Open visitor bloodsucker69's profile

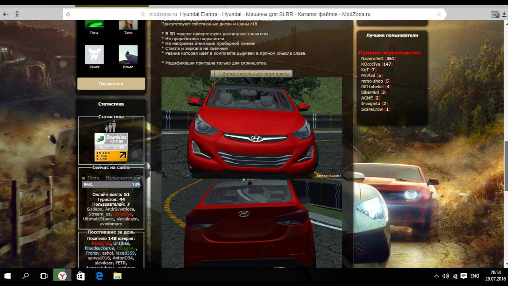(99, 248)
